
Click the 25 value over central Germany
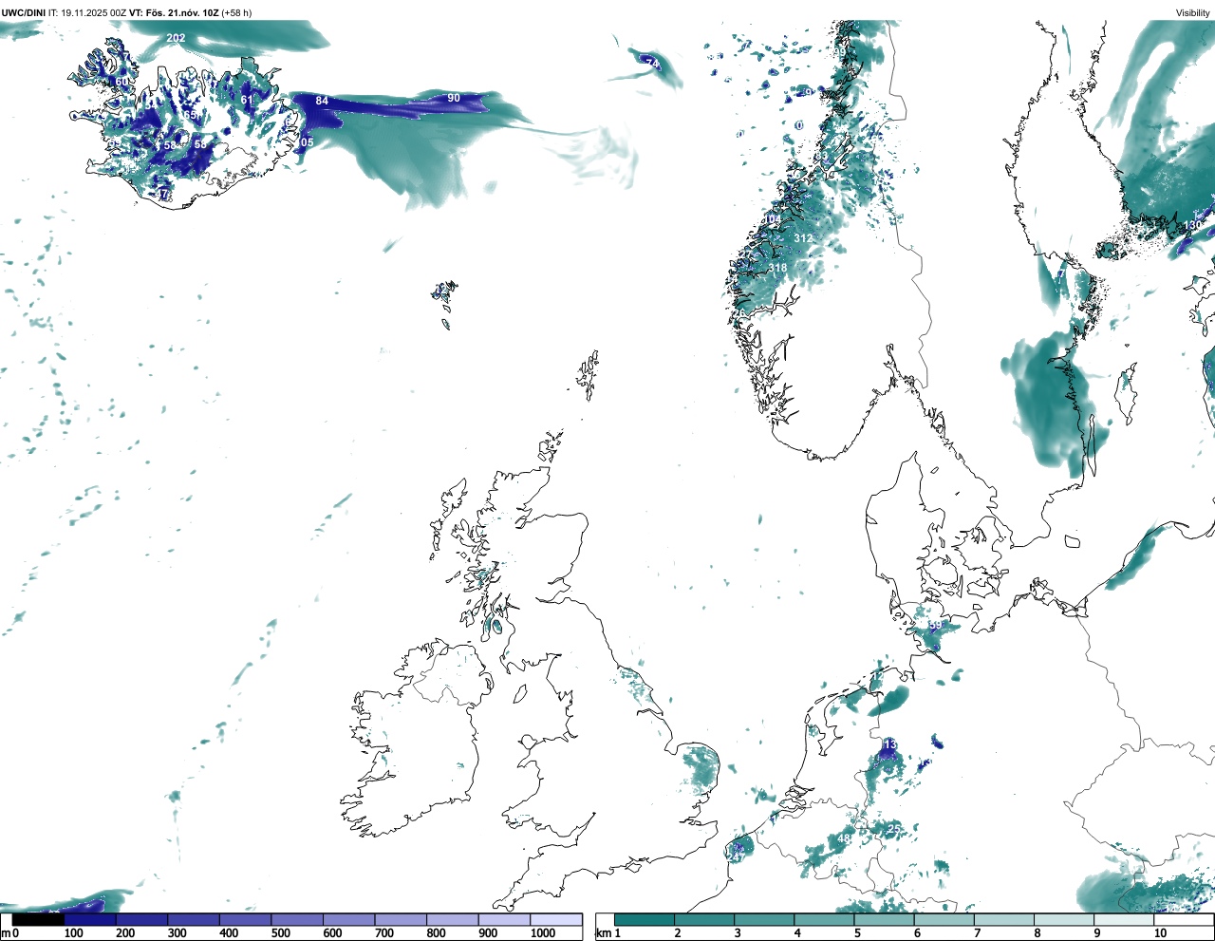click(x=893, y=829)
